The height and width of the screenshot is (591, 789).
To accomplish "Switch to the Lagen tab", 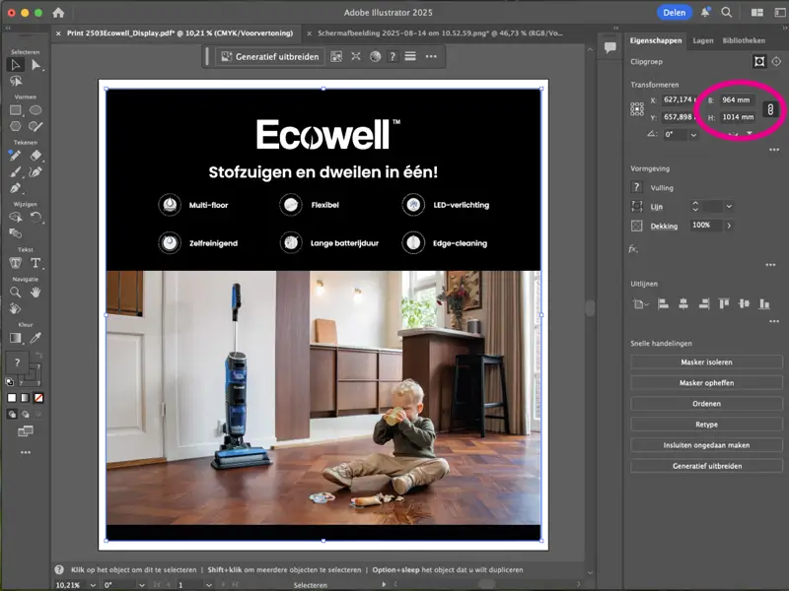I will (x=703, y=40).
